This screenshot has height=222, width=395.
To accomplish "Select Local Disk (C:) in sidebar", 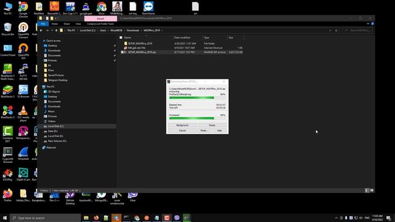I will point(56,126).
